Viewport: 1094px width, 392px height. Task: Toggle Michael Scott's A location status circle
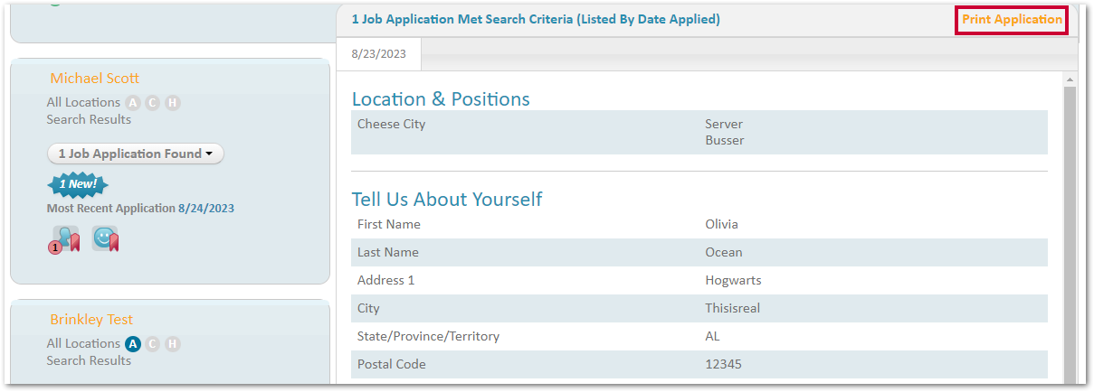click(x=133, y=103)
